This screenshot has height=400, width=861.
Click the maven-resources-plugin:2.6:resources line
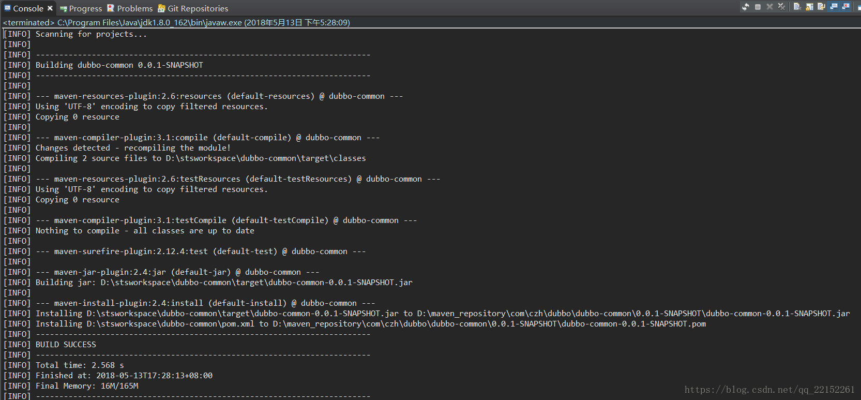coord(203,96)
